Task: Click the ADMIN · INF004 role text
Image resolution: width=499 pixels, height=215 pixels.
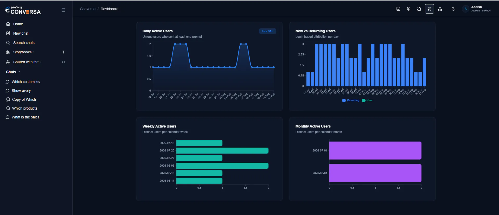Action: [481, 11]
